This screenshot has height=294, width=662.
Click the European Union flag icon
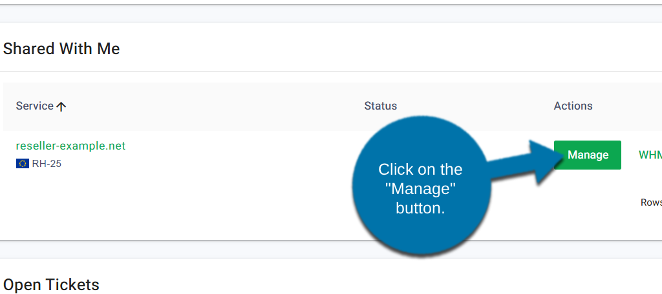pos(23,164)
